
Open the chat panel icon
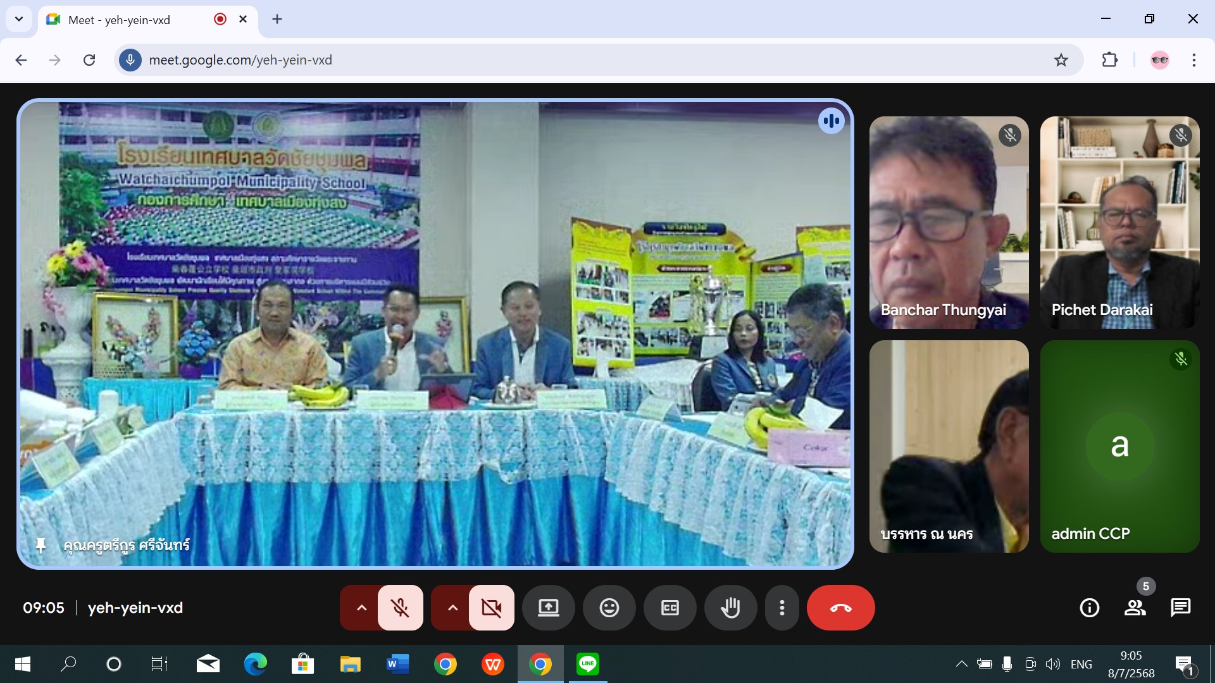pos(1180,608)
